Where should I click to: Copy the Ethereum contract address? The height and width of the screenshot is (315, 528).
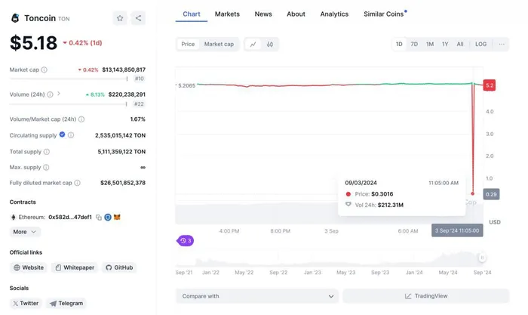99,218
